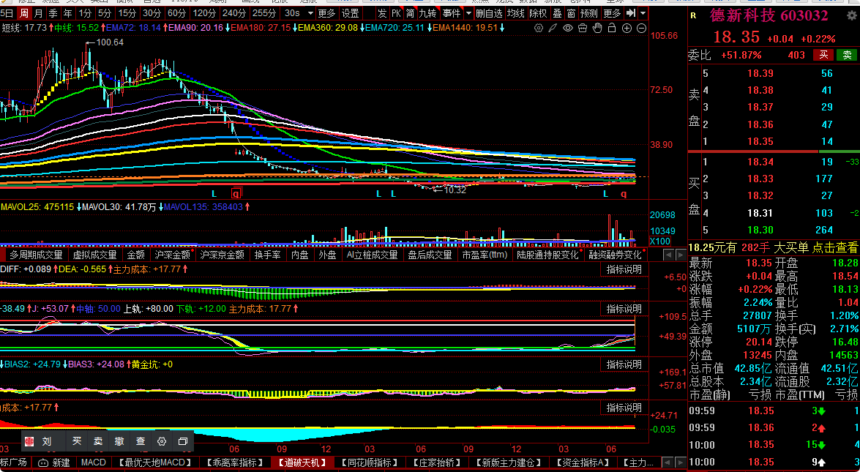Switch to the 【庄家抬轿】 tab

[x=437, y=462]
